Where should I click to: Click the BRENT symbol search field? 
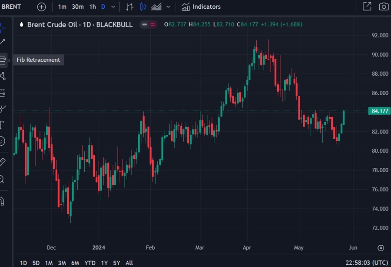click(x=11, y=7)
